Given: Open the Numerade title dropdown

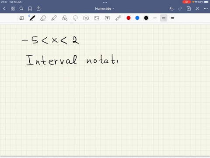Looking at the screenshot, I should 105,9.
